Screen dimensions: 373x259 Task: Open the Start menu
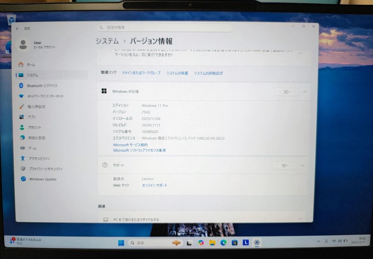coord(122,243)
